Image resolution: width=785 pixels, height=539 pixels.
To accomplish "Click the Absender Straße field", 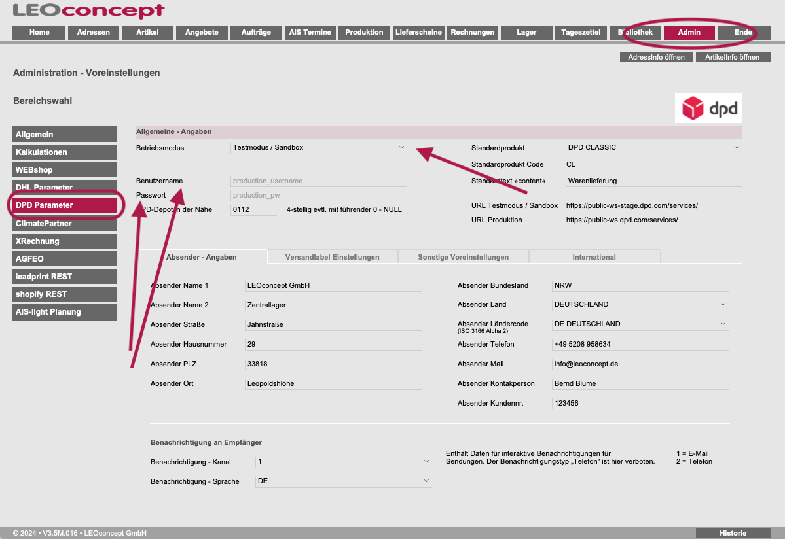I will 333,324.
